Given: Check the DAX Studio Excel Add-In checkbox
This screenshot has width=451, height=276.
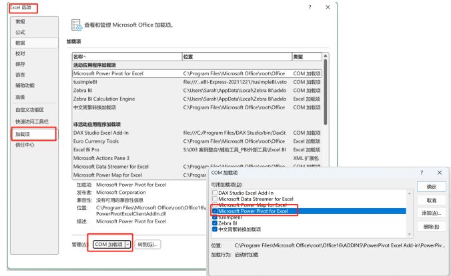Looking at the screenshot, I should click(x=215, y=193).
